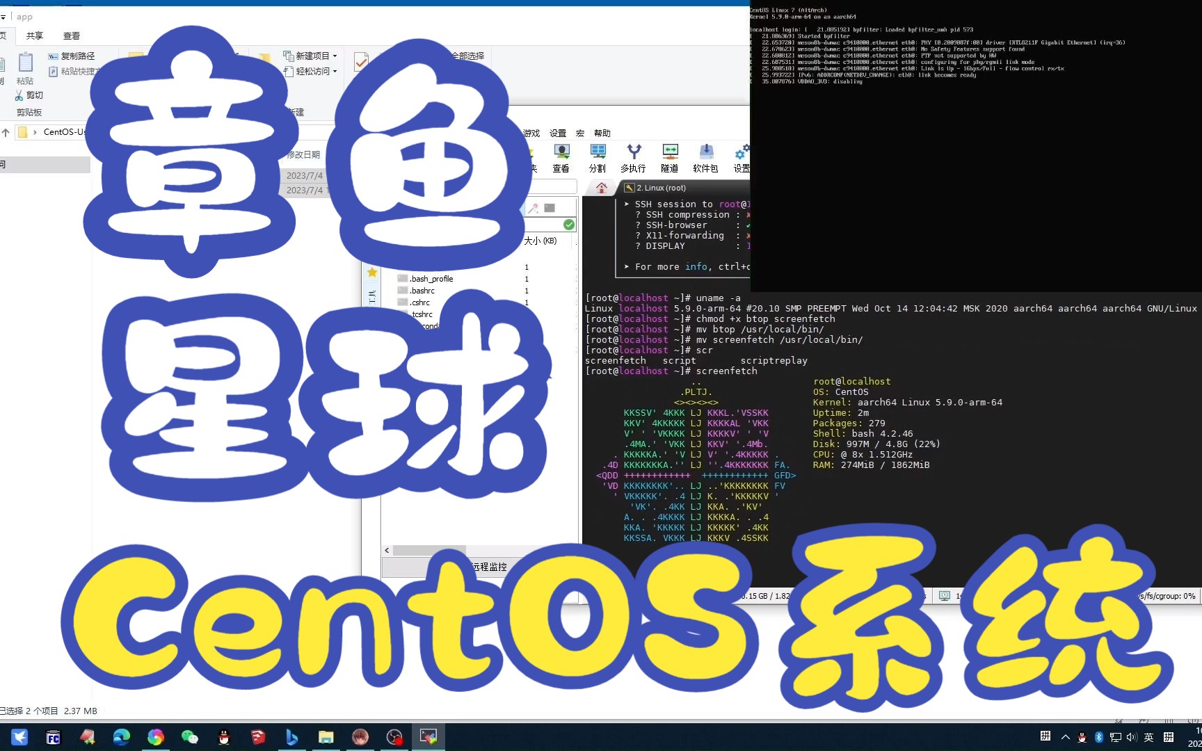Click the volume speaker tray icon
1202x751 pixels.
pos(1132,737)
